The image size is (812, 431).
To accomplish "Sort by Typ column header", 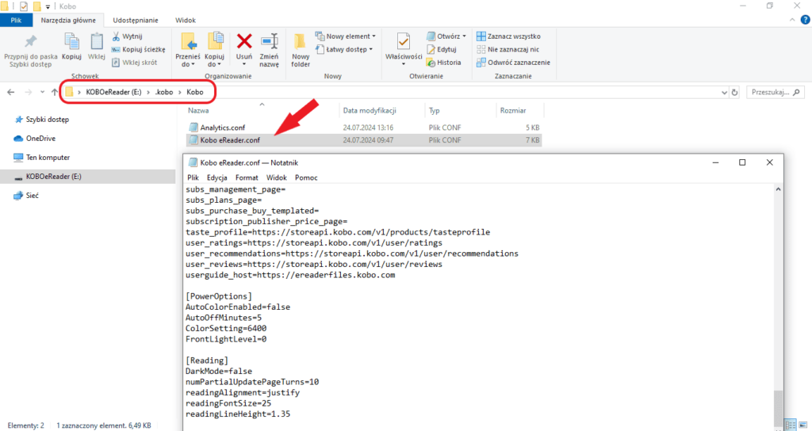I will pos(434,110).
